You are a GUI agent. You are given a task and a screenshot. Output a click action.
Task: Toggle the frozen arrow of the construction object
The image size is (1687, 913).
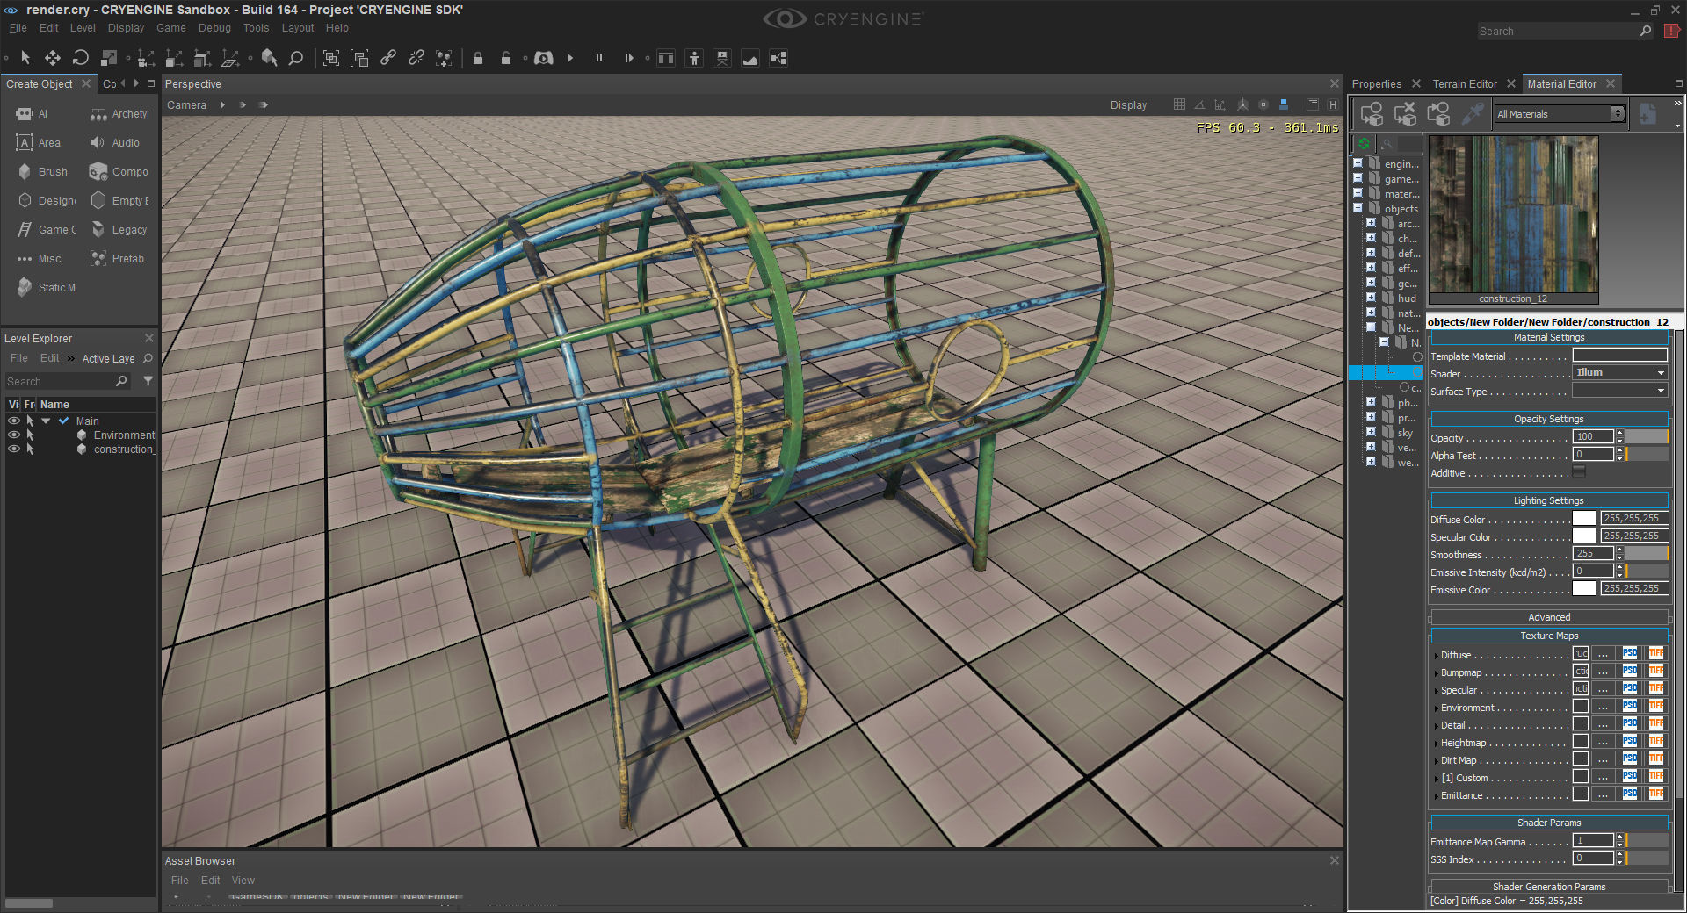point(30,449)
